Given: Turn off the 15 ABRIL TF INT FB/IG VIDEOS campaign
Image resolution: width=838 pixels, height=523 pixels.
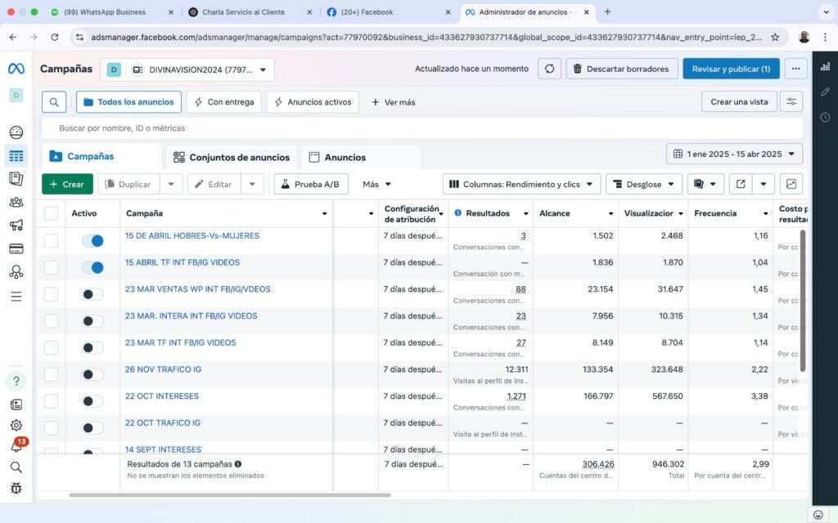Looking at the screenshot, I should click(x=92, y=267).
